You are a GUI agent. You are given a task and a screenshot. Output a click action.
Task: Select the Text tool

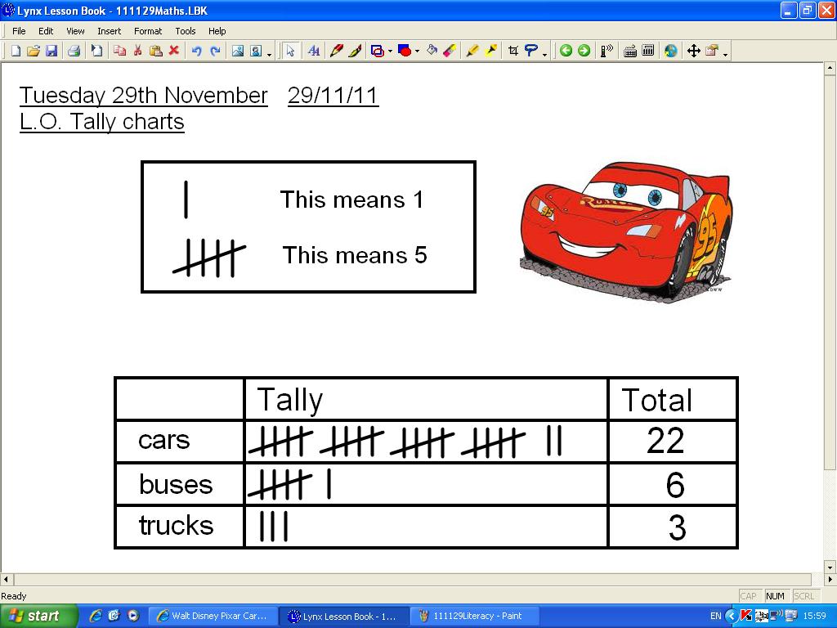click(x=314, y=51)
